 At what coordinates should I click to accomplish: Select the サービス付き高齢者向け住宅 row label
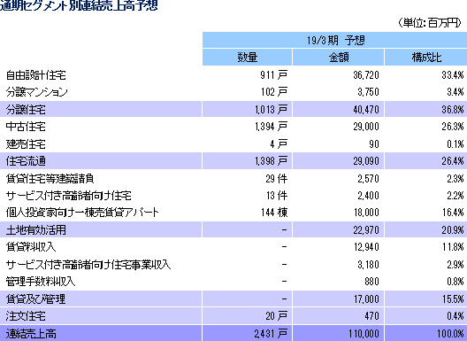coord(69,196)
